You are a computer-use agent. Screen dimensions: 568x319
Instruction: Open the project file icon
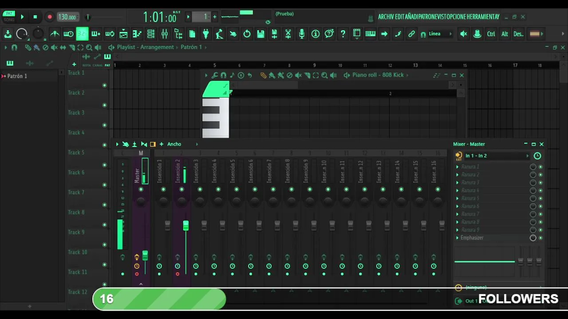[192, 34]
